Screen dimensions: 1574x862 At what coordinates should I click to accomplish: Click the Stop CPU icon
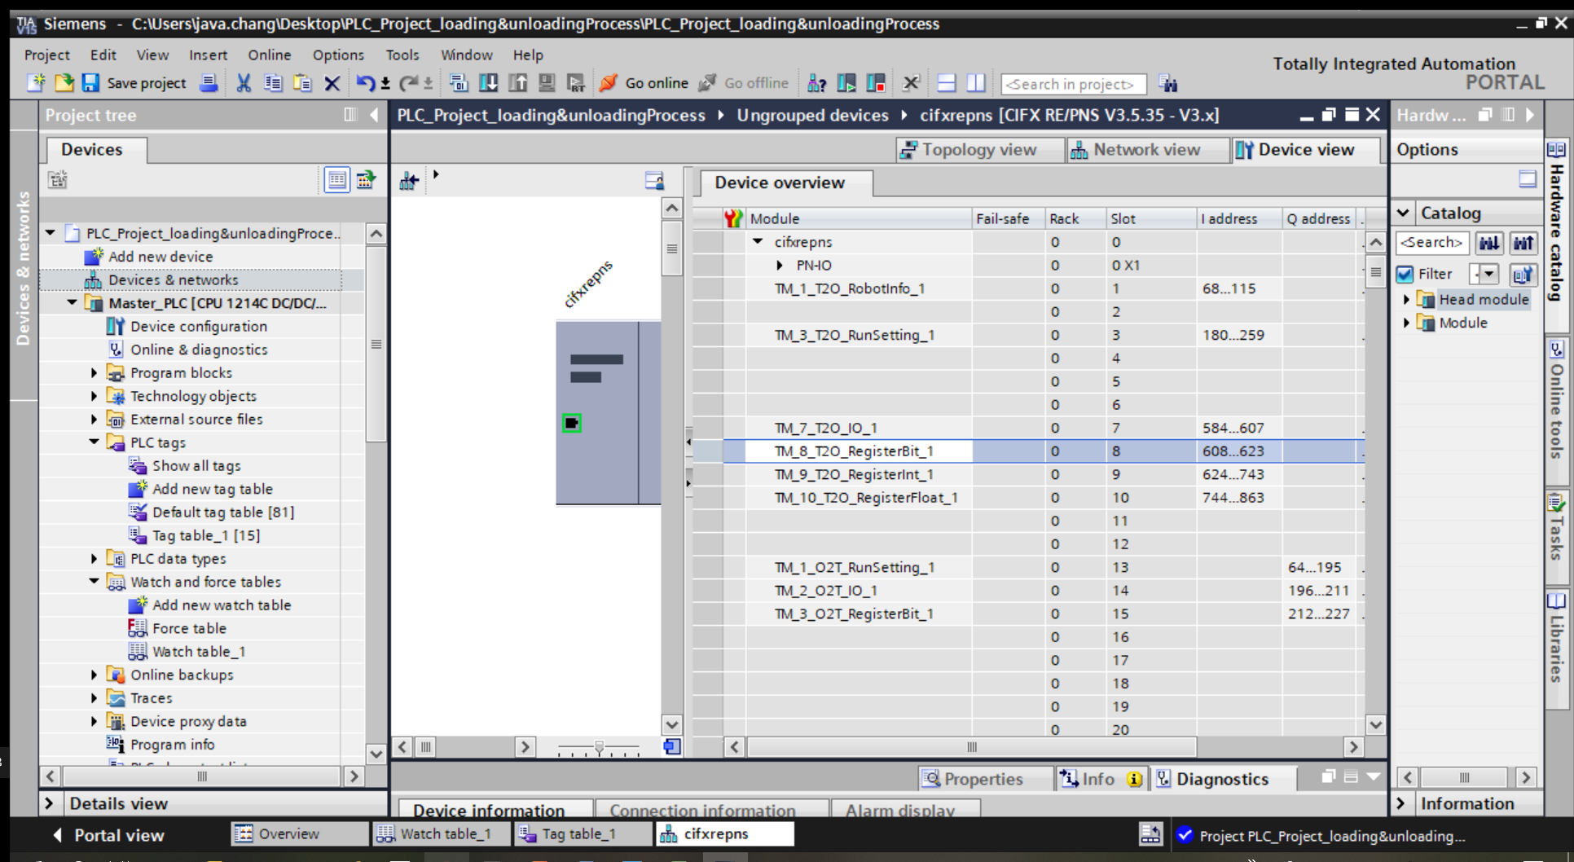(876, 83)
